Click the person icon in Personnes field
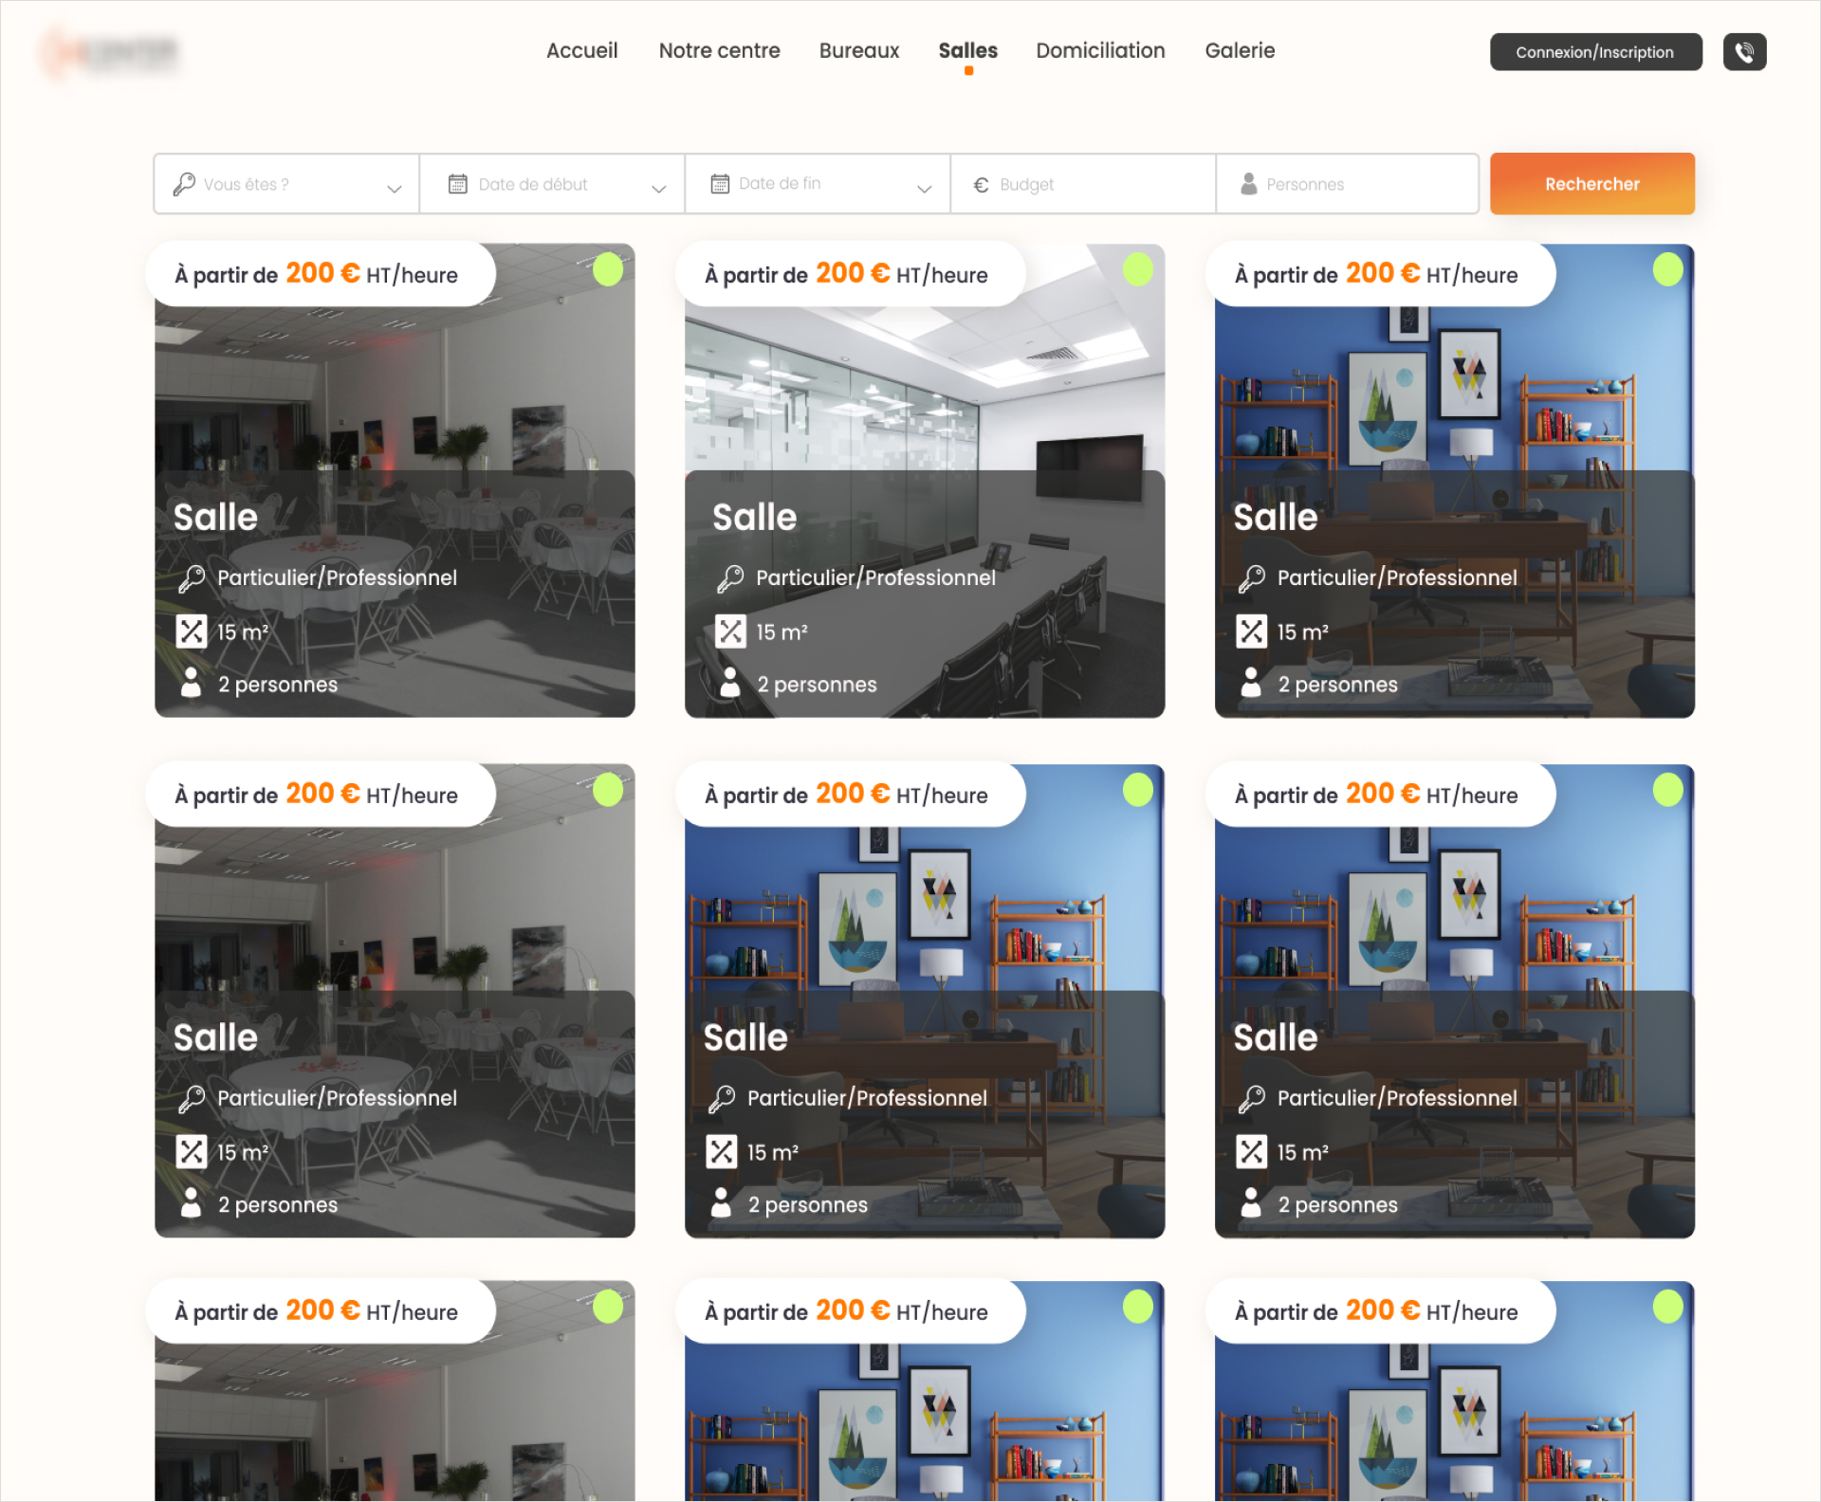 [x=1249, y=184]
